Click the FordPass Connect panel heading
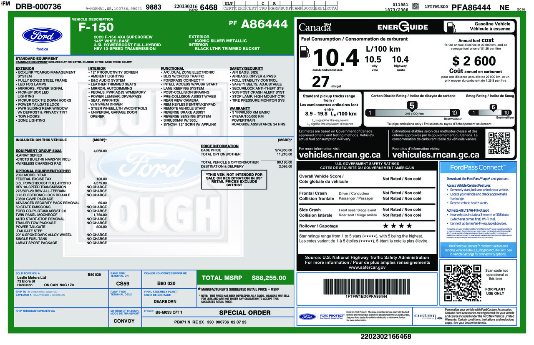 pyautogui.click(x=477, y=167)
